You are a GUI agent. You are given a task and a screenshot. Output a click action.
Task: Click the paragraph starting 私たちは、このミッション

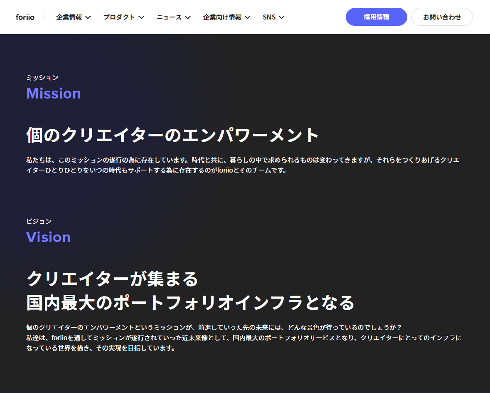coord(243,165)
